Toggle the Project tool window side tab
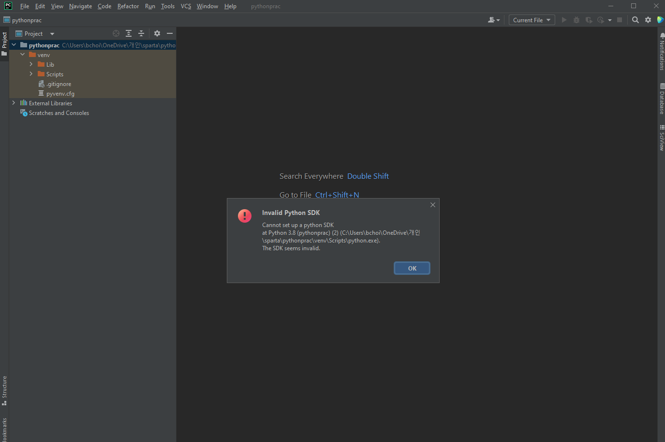665x442 pixels. (4, 44)
